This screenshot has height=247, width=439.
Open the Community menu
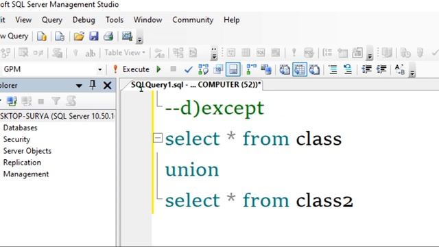pyautogui.click(x=193, y=20)
